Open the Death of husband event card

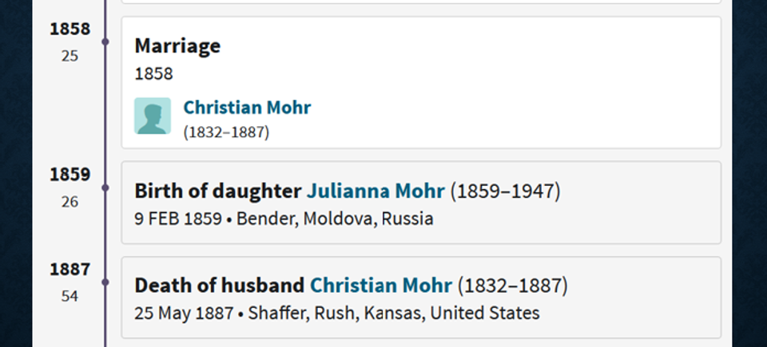point(421,298)
